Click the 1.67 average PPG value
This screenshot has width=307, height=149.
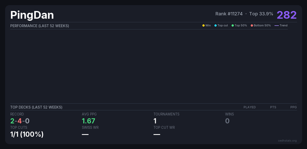89,121
